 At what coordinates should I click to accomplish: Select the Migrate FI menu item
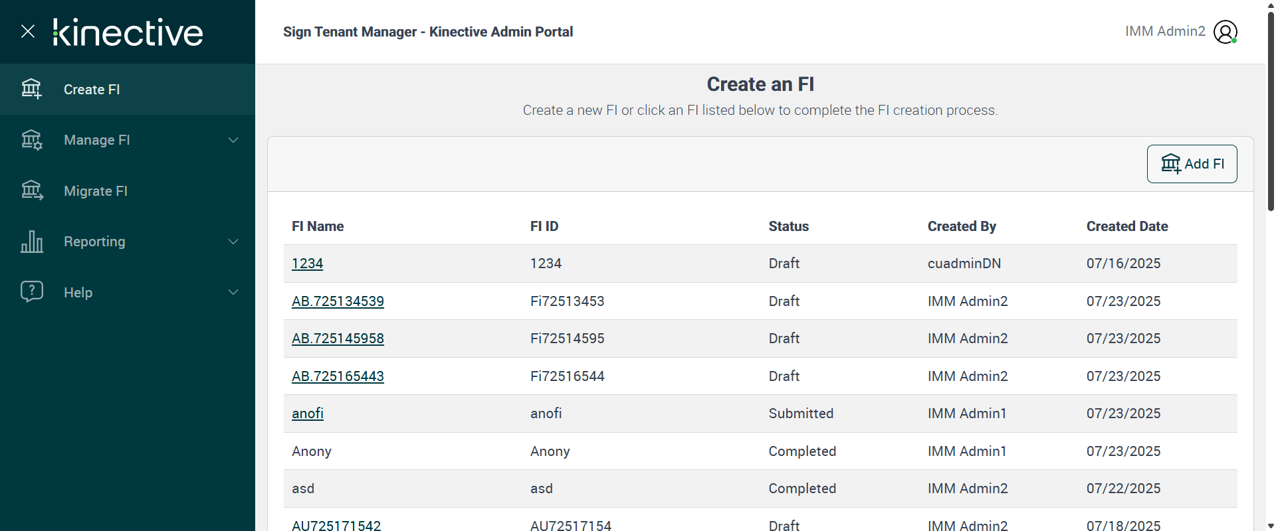pos(96,191)
